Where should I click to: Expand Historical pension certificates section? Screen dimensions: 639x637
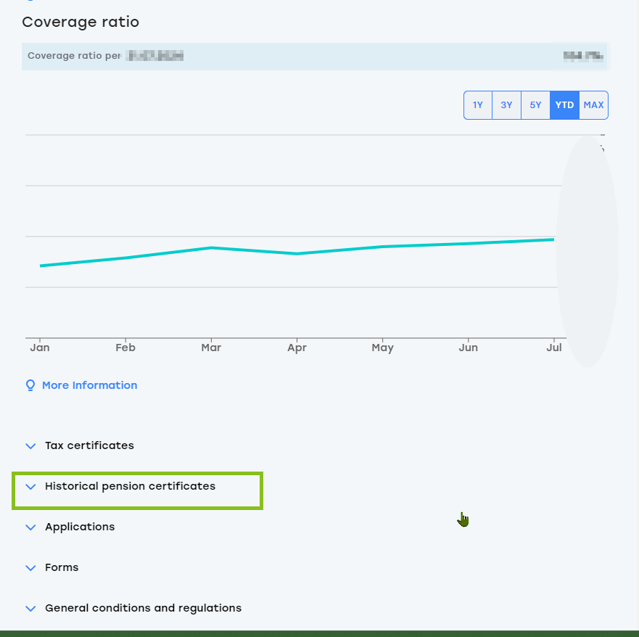click(130, 486)
